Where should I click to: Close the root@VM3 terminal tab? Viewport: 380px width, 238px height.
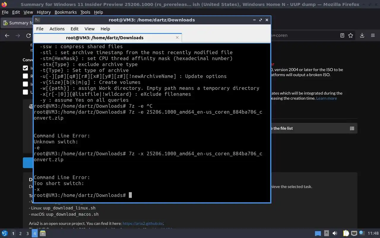177,37
